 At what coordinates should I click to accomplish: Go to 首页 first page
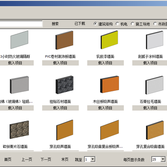pyautogui.click(x=8, y=160)
